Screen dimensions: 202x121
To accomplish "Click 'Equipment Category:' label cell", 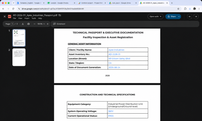I will click(87, 105).
